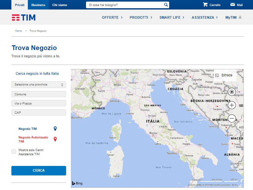Click Nápoles on the map
Image resolution: width=253 pixels, height=190 pixels.
coord(172,153)
